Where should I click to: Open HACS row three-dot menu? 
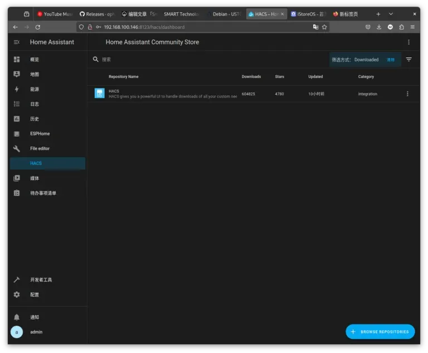[x=407, y=94]
